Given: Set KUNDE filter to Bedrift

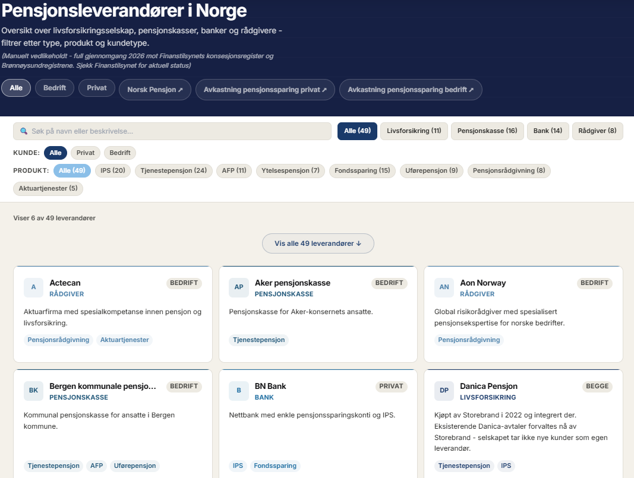Looking at the screenshot, I should pos(120,153).
